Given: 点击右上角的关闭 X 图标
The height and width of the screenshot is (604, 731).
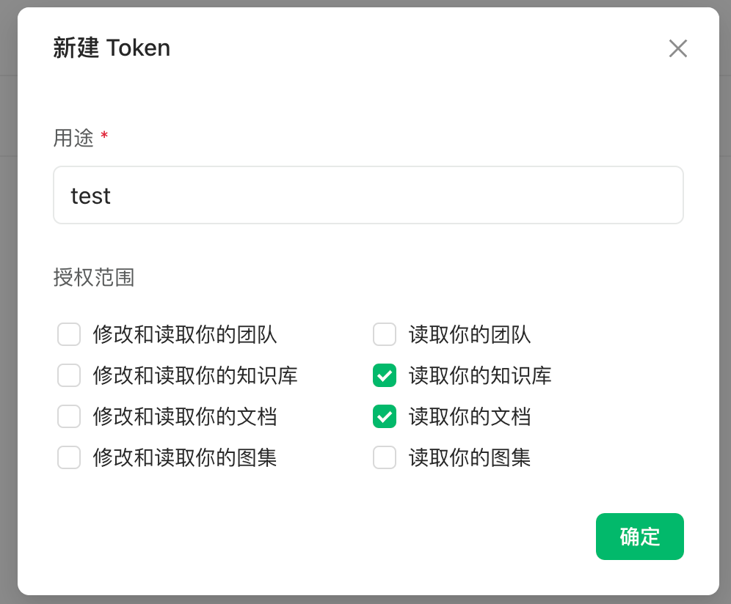Looking at the screenshot, I should [677, 48].
